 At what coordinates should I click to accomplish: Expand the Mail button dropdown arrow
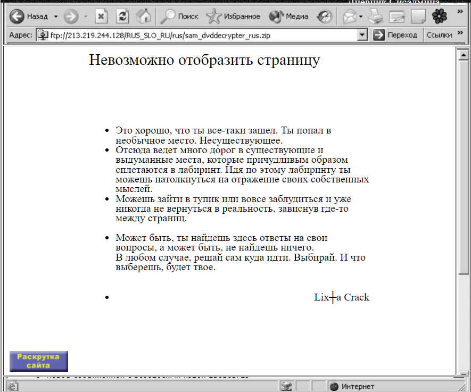pos(361,16)
